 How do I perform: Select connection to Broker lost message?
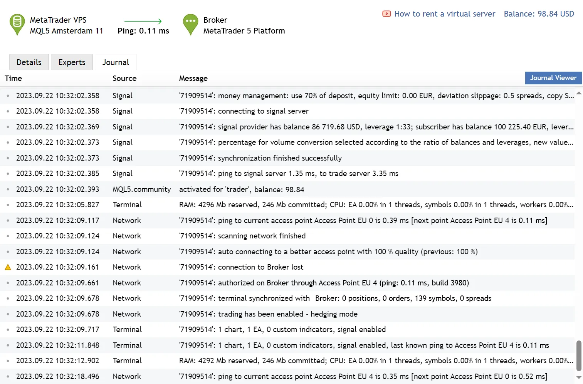click(x=241, y=267)
